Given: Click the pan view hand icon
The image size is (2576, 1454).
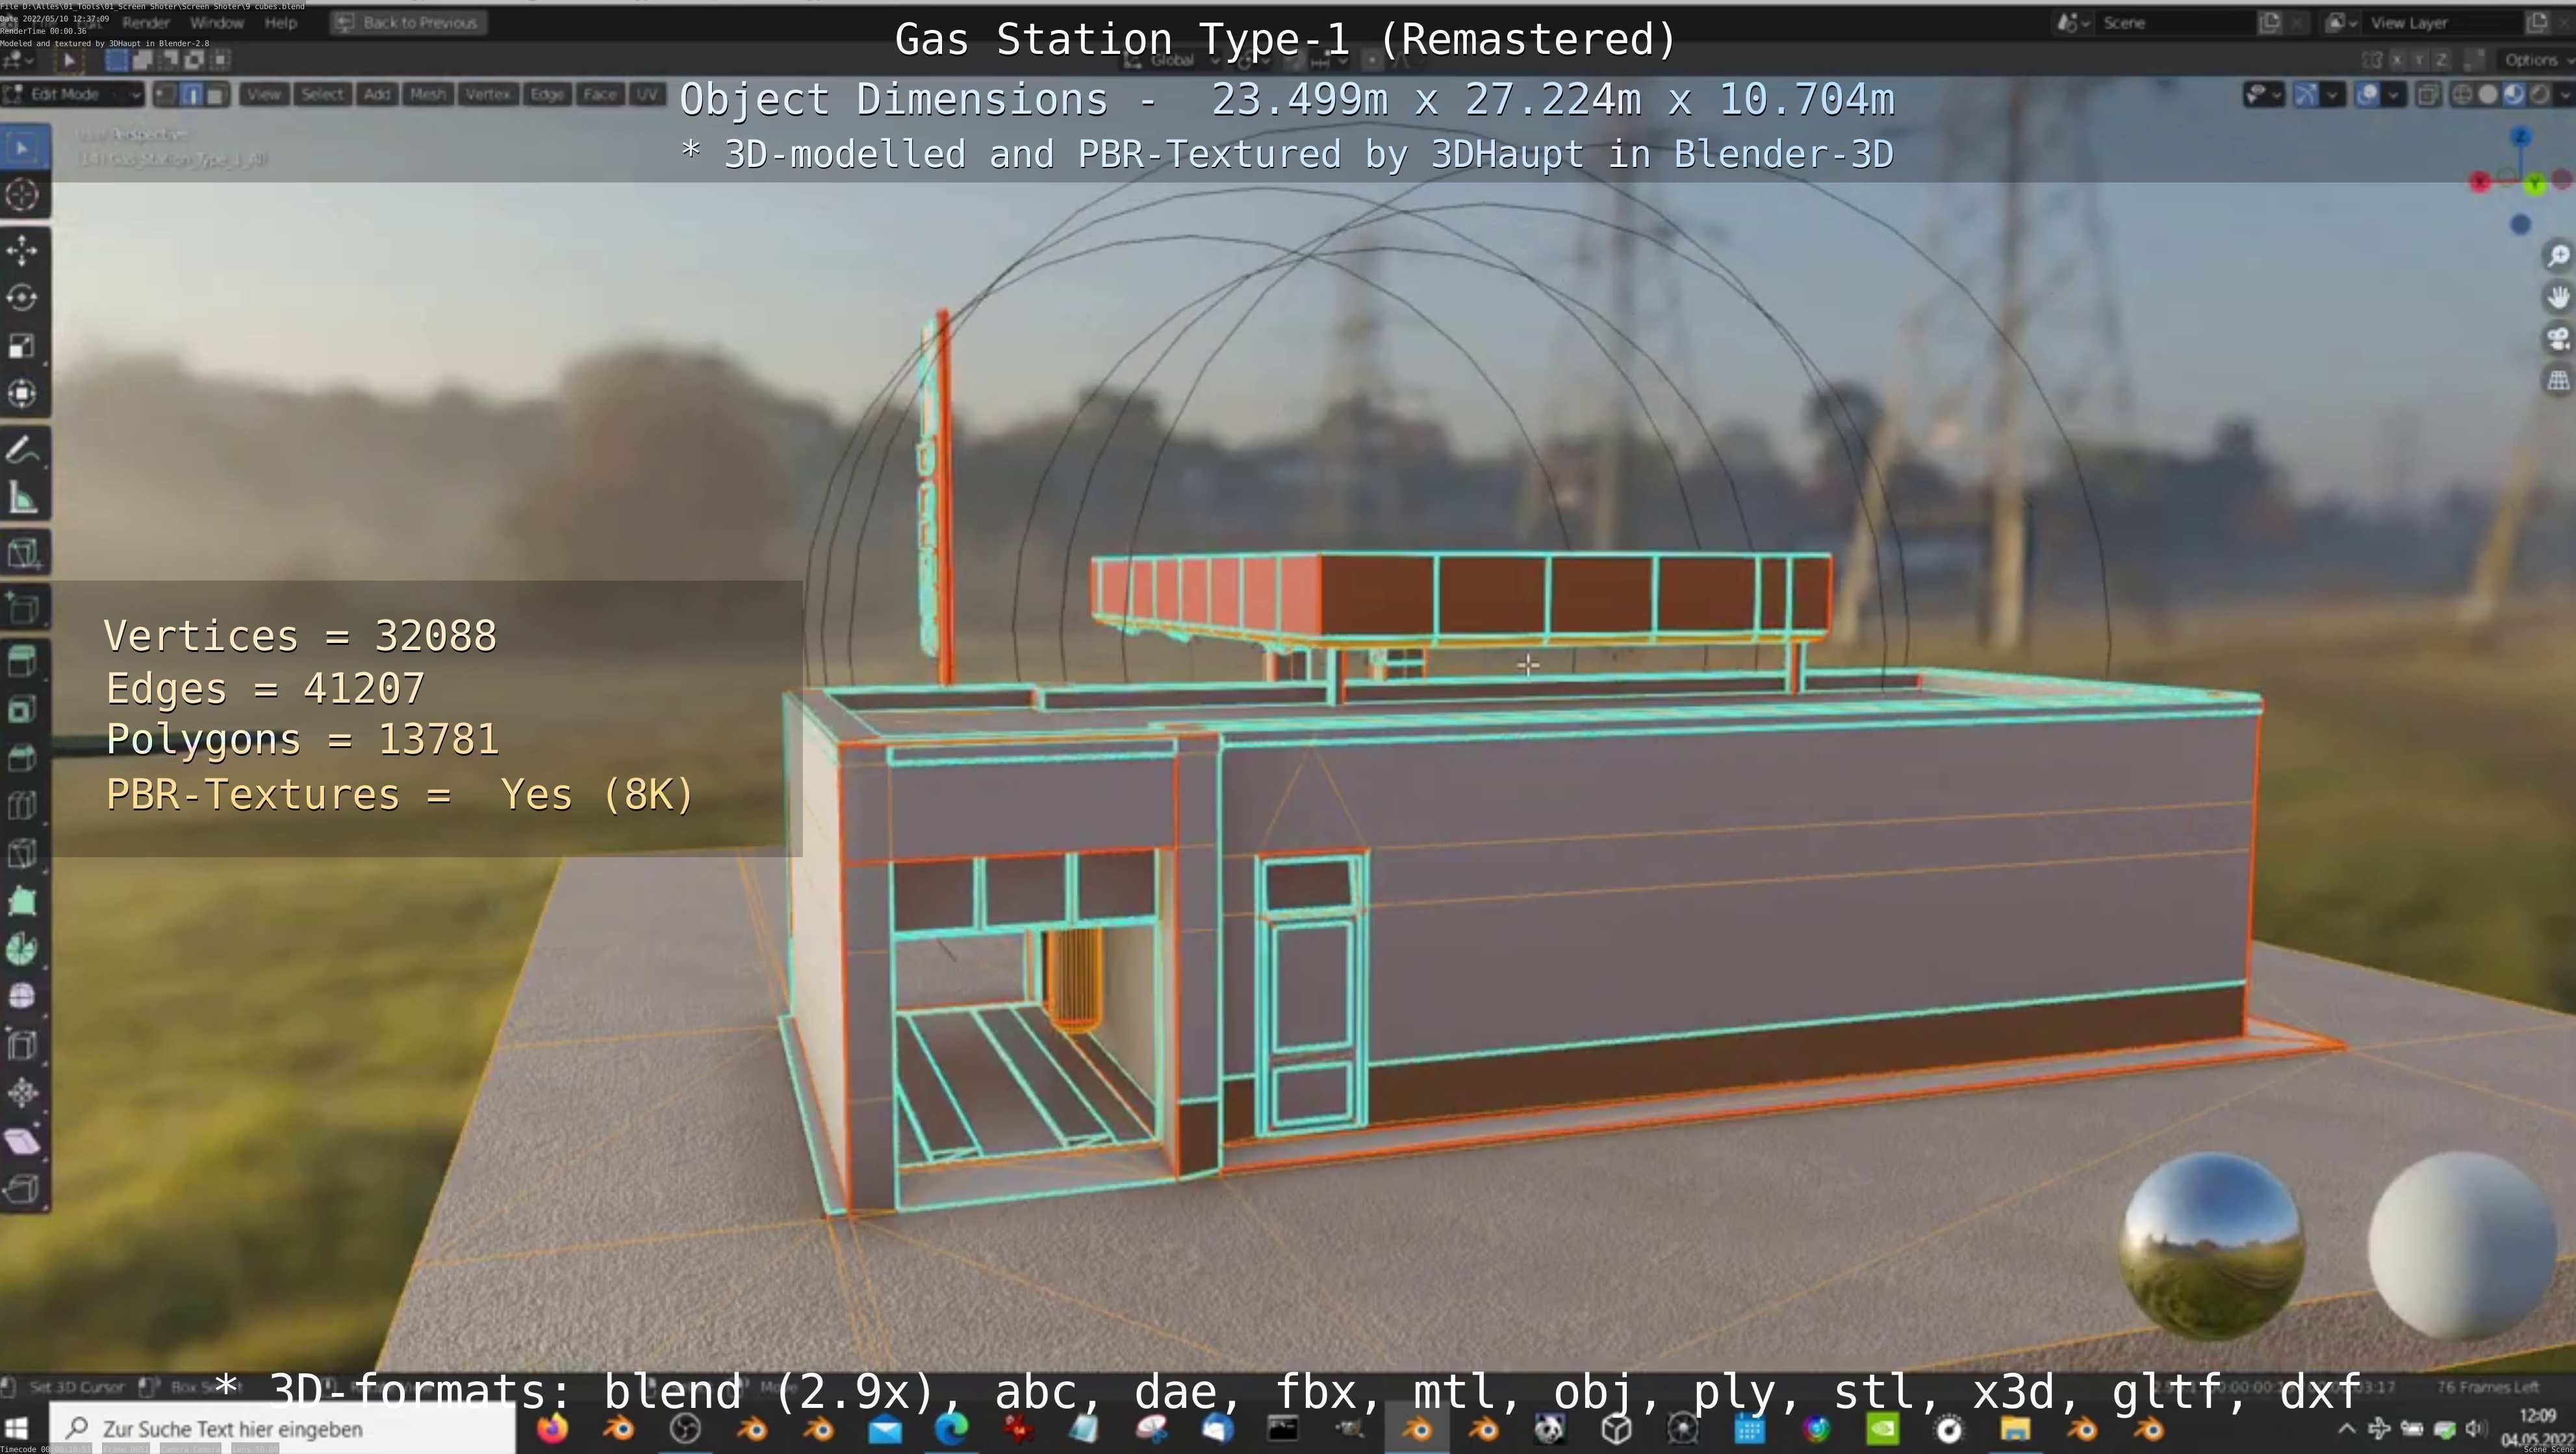Looking at the screenshot, I should point(2557,298).
